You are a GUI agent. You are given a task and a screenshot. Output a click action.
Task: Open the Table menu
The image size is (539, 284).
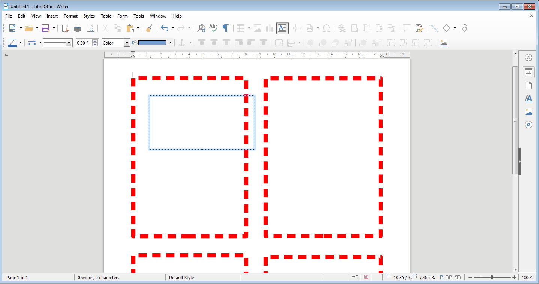[x=106, y=16]
